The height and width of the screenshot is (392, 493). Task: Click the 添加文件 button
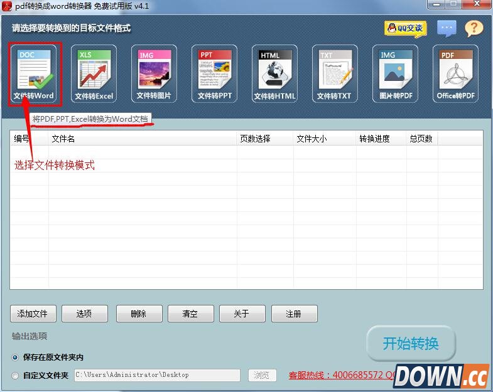33,314
